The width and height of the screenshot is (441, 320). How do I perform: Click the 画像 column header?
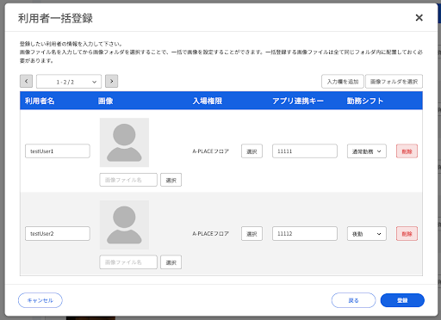106,101
